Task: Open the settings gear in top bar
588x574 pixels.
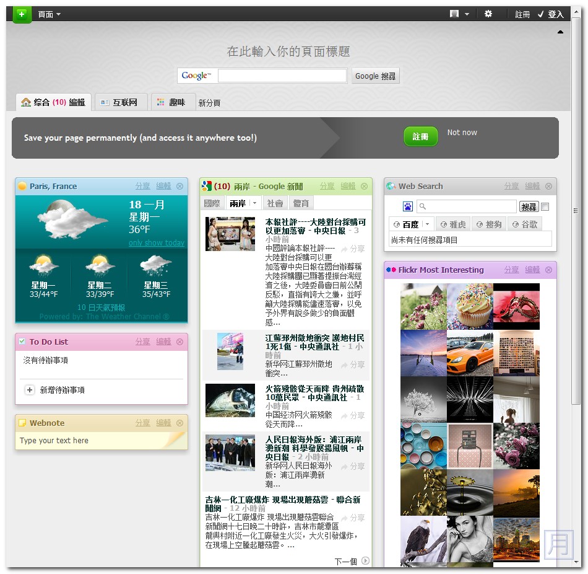Action: point(488,14)
